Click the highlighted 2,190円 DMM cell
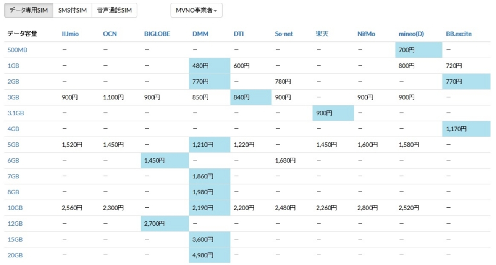Screen dimensions: 496x265 tap(210, 208)
